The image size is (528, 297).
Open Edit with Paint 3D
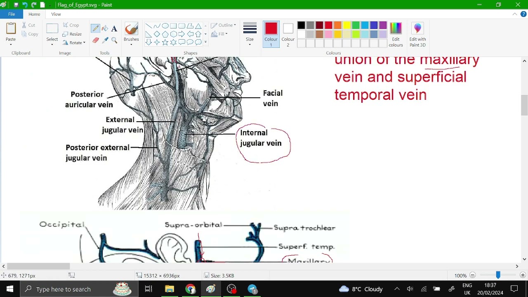pyautogui.click(x=417, y=35)
